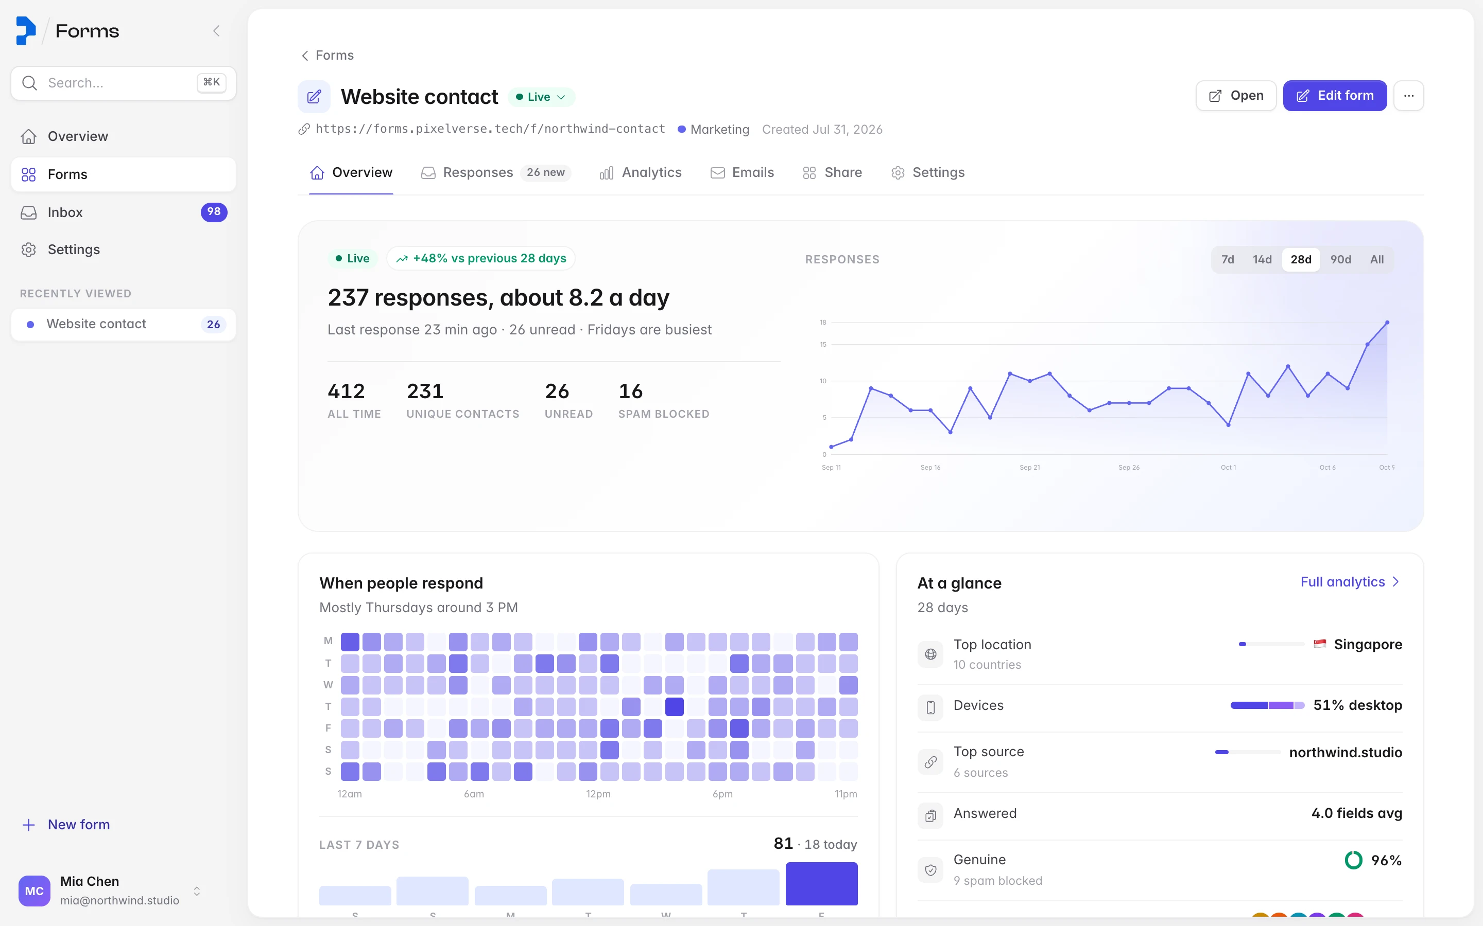Click the Answered clipboard icon
This screenshot has width=1483, height=926.
[930, 816]
